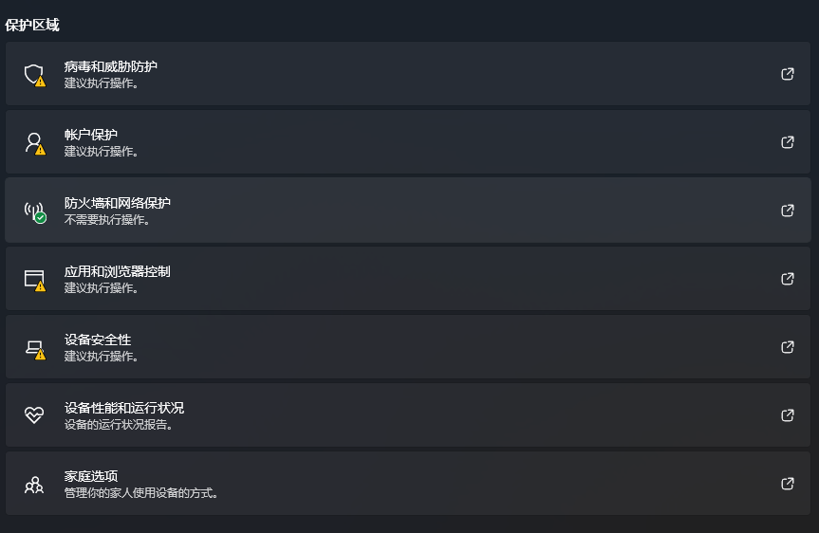Click the account protection person icon
Image resolution: width=819 pixels, height=533 pixels.
pos(34,142)
